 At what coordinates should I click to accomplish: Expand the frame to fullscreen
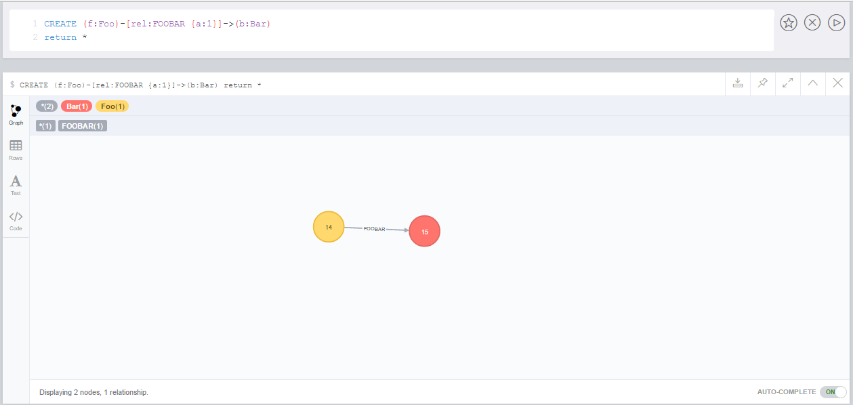pos(787,83)
